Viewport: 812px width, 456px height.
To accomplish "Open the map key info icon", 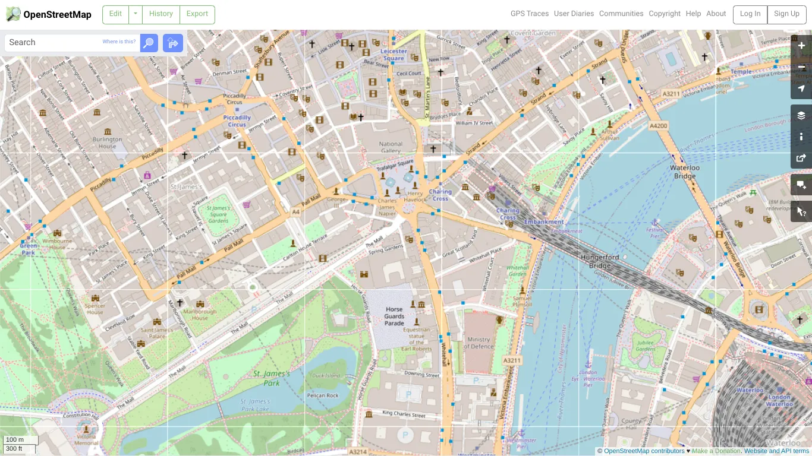I will click(801, 137).
